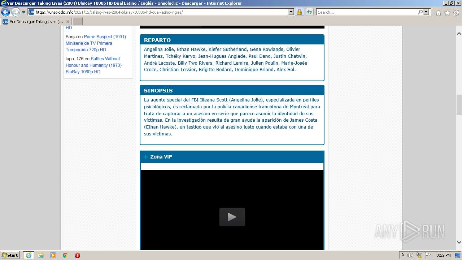Screen dimensions: 462x260
Task: Close the Taking Lives tab
Action: pos(67,22)
